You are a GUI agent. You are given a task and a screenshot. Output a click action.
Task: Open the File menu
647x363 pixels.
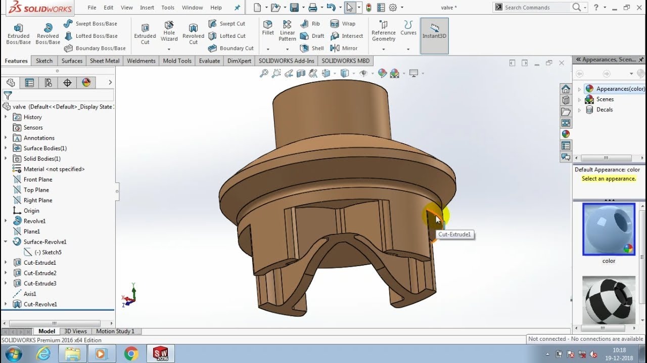pyautogui.click(x=91, y=8)
